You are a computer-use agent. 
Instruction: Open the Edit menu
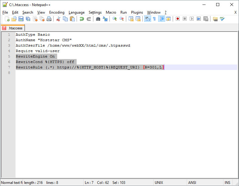point(15,12)
